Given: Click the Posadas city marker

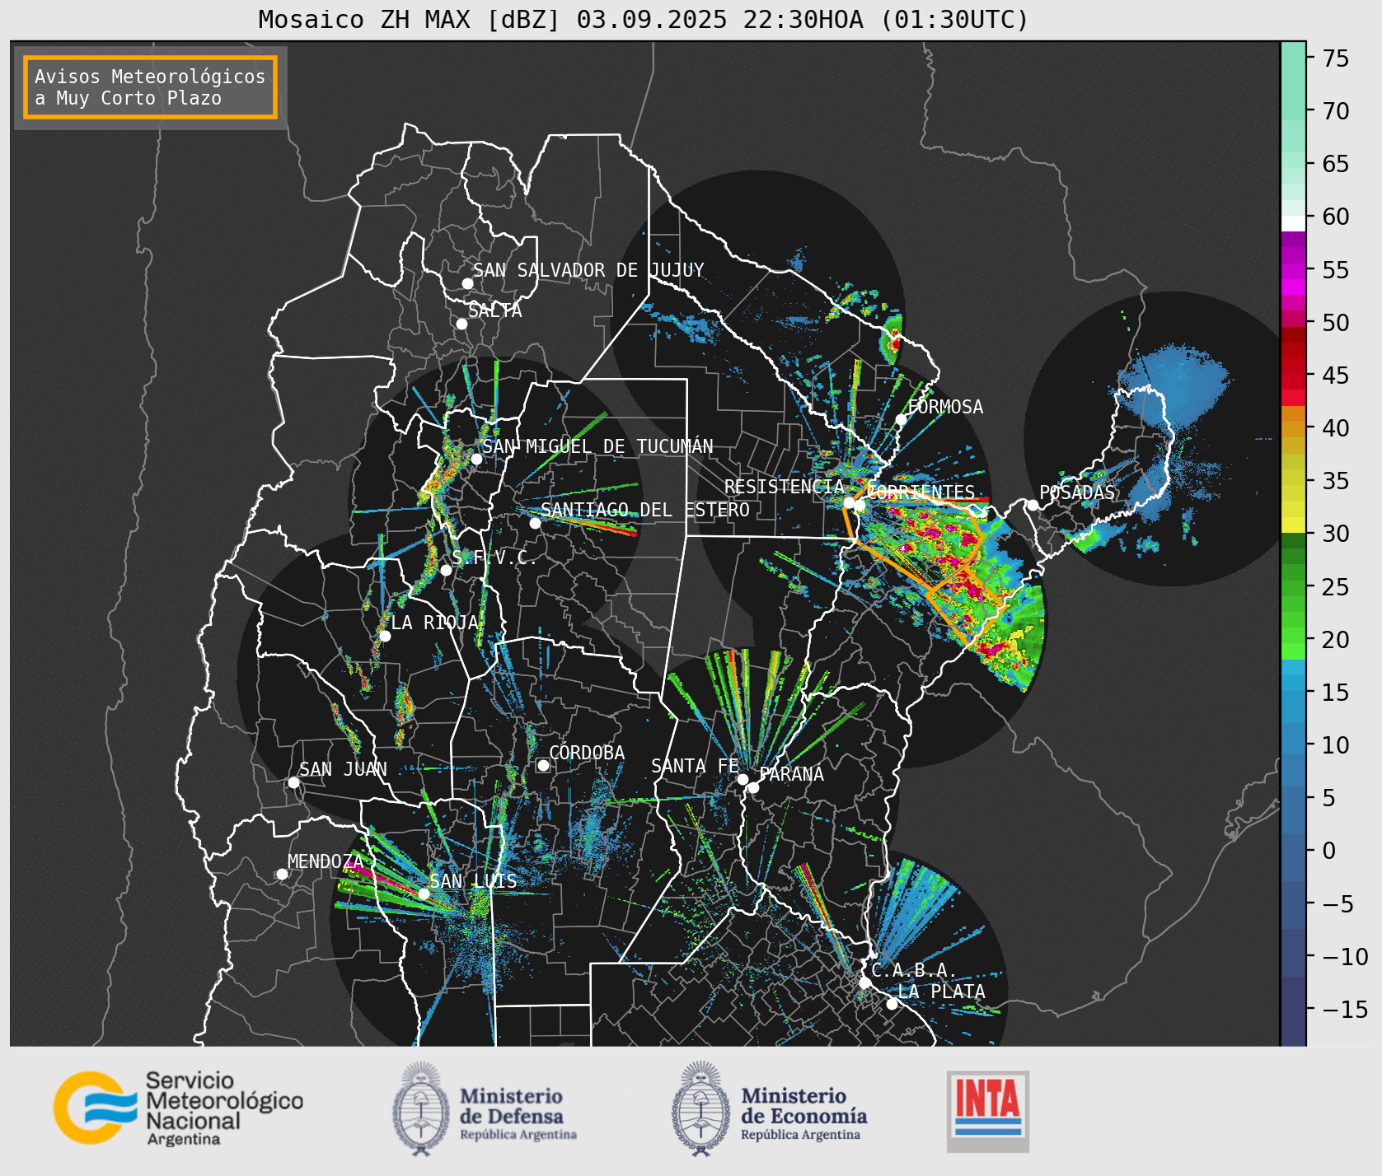Looking at the screenshot, I should (1033, 505).
